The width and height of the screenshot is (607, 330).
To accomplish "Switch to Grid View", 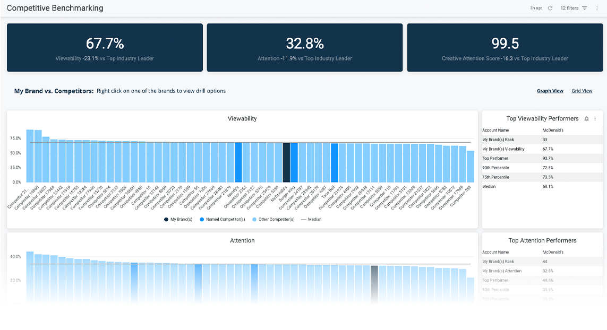I will click(582, 91).
